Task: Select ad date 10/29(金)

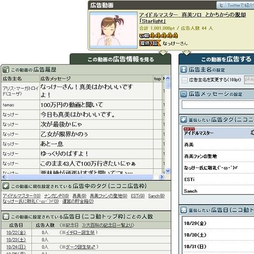Action: 219,223
